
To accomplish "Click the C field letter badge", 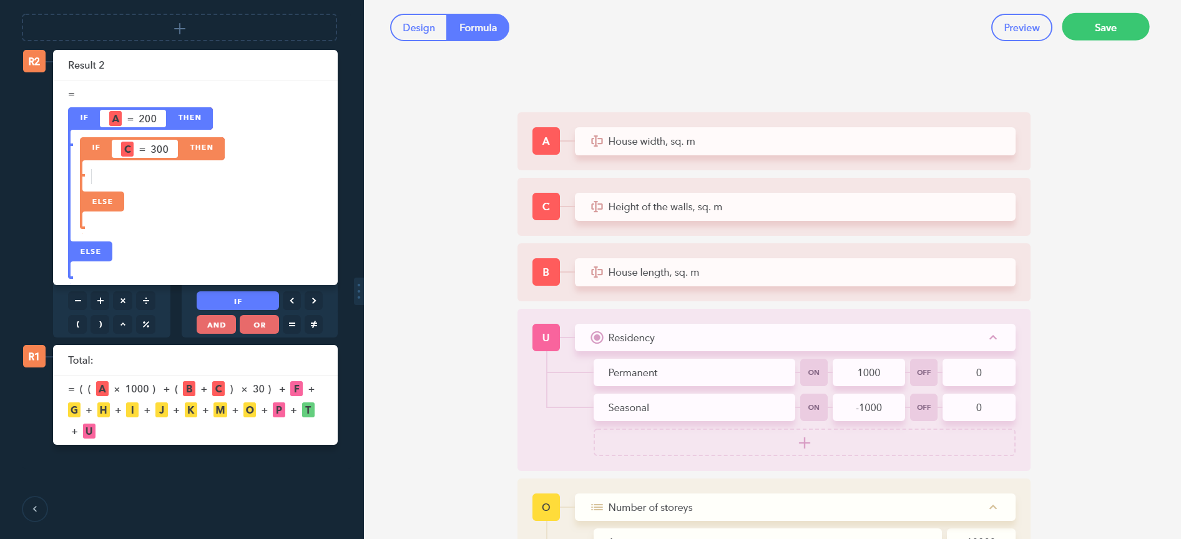I will [546, 206].
